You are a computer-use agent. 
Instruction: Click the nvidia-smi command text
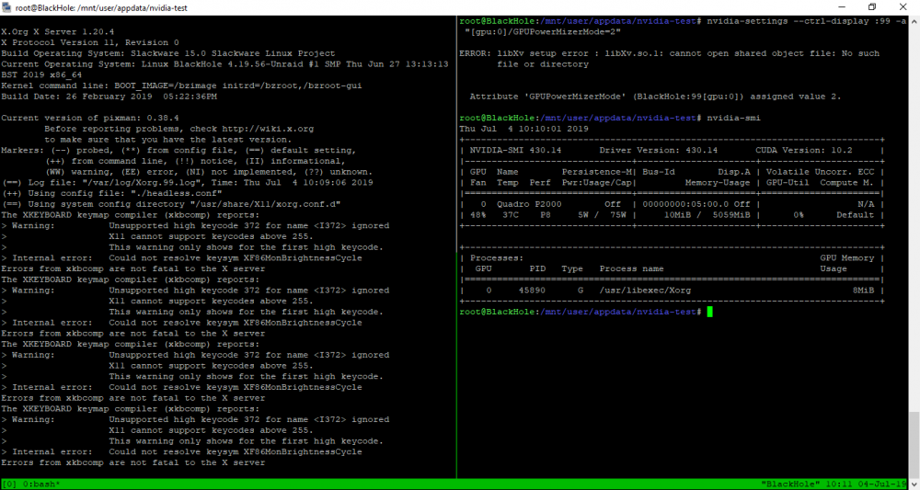(x=733, y=118)
